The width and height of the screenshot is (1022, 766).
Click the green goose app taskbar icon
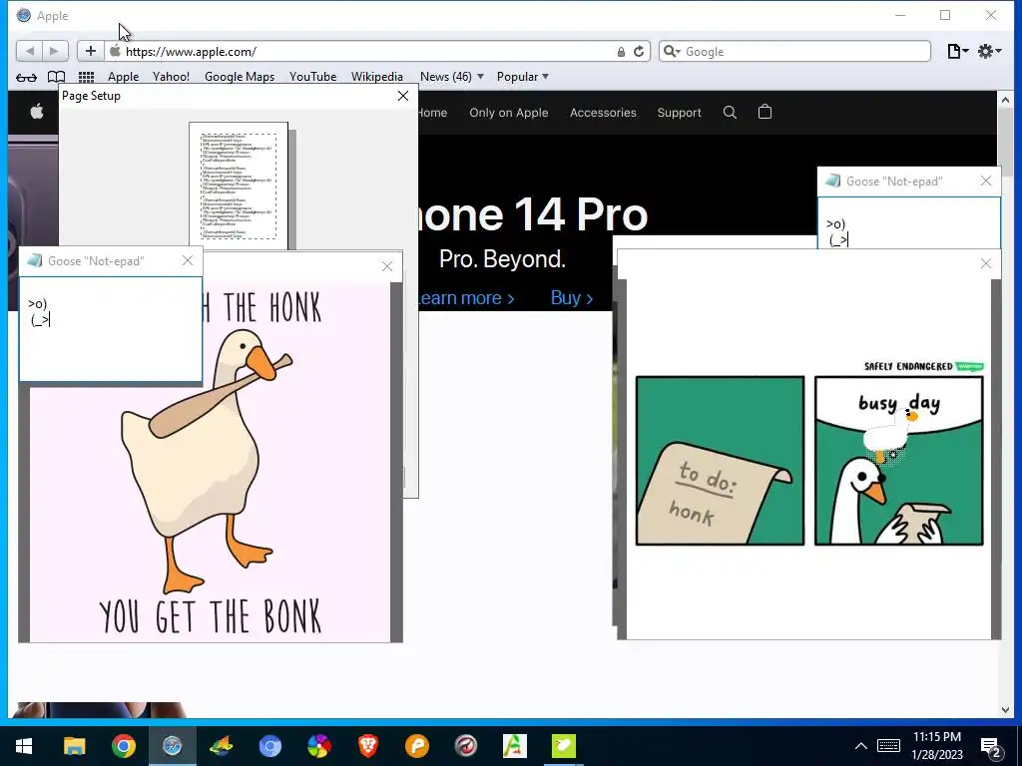tap(563, 746)
